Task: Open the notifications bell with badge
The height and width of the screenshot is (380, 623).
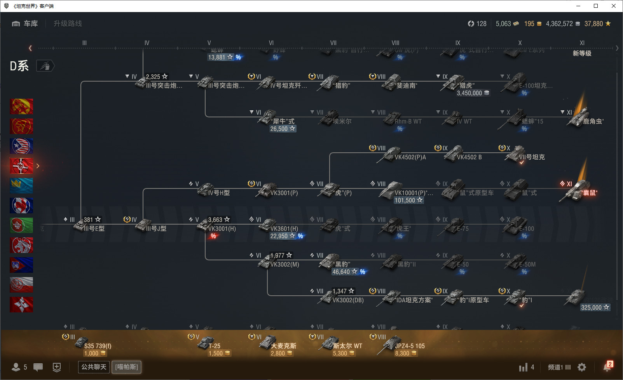Action: click(608, 366)
